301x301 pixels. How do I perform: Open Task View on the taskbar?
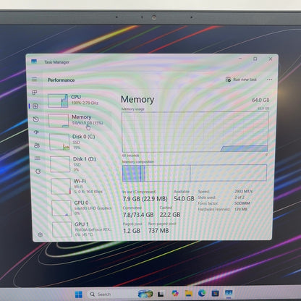click(161, 294)
